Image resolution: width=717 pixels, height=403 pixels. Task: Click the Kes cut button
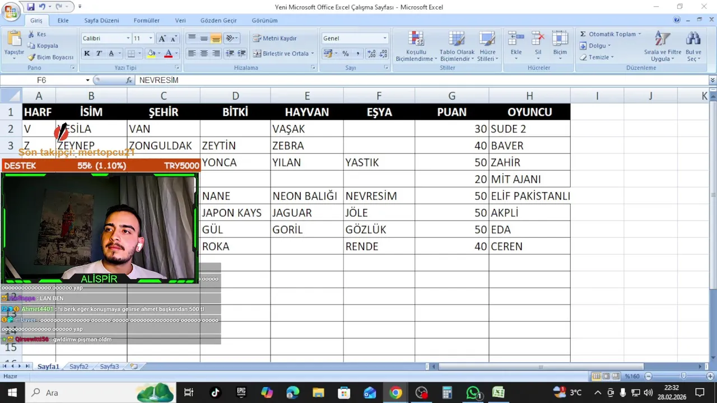click(x=37, y=34)
